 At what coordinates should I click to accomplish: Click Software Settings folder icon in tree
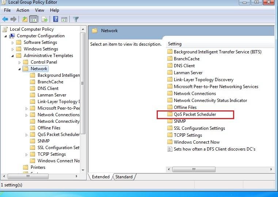pyautogui.click(x=19, y=42)
